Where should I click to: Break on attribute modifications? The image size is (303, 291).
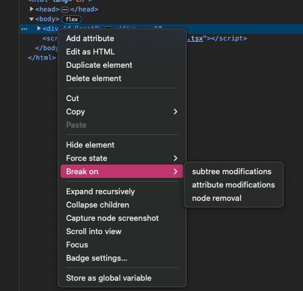233,185
